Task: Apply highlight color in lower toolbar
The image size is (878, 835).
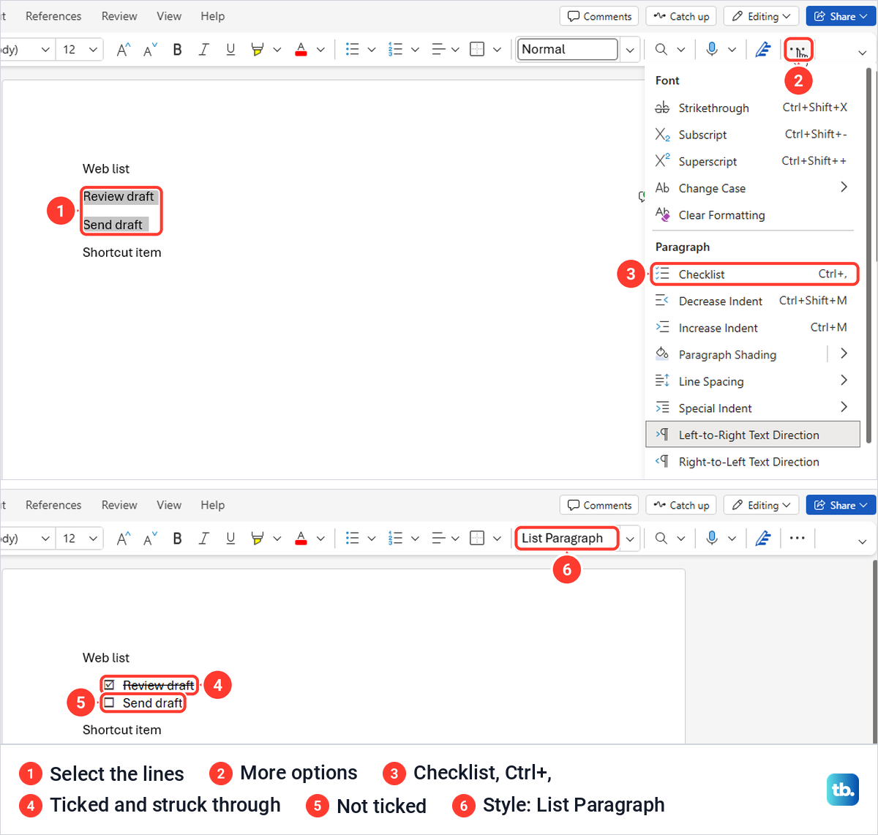Action: [257, 538]
